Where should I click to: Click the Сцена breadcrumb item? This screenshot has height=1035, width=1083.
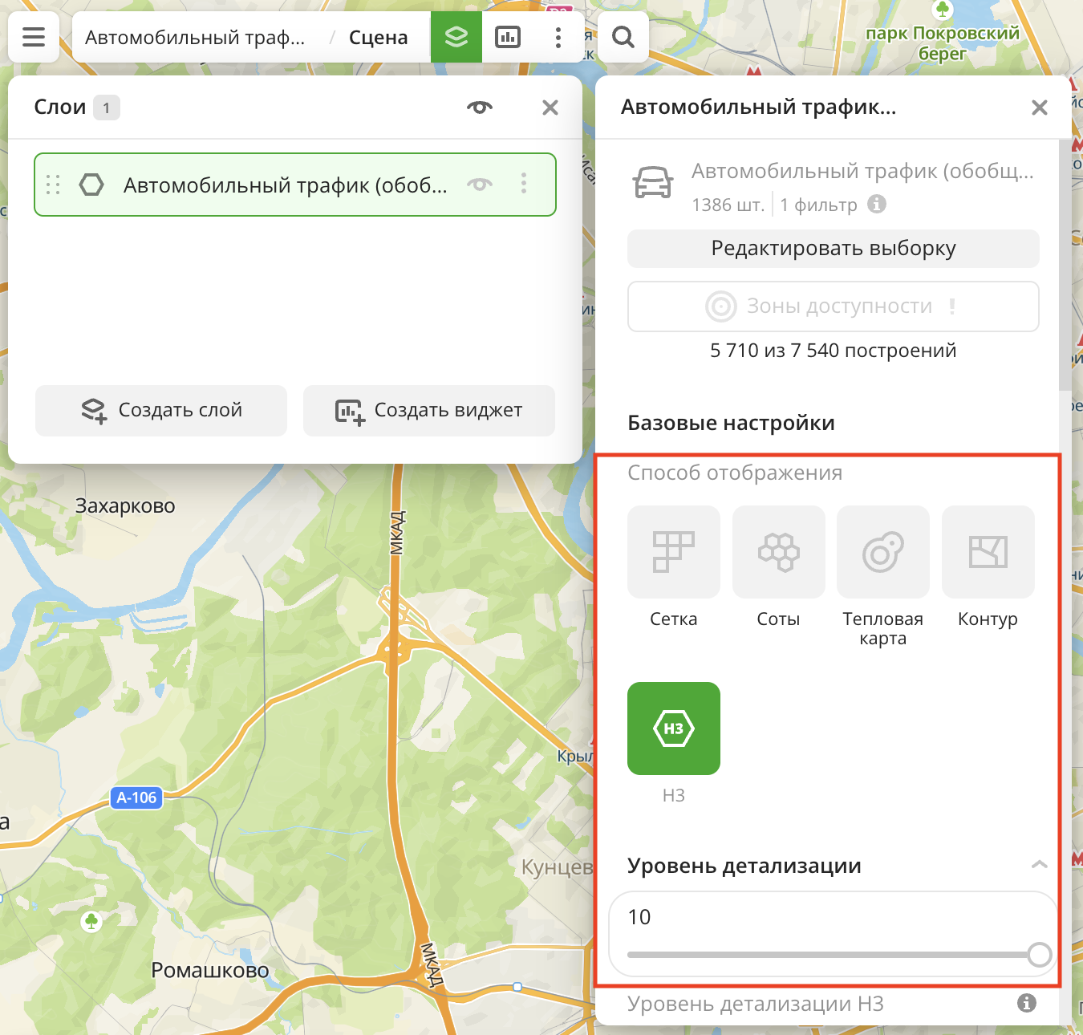point(378,38)
